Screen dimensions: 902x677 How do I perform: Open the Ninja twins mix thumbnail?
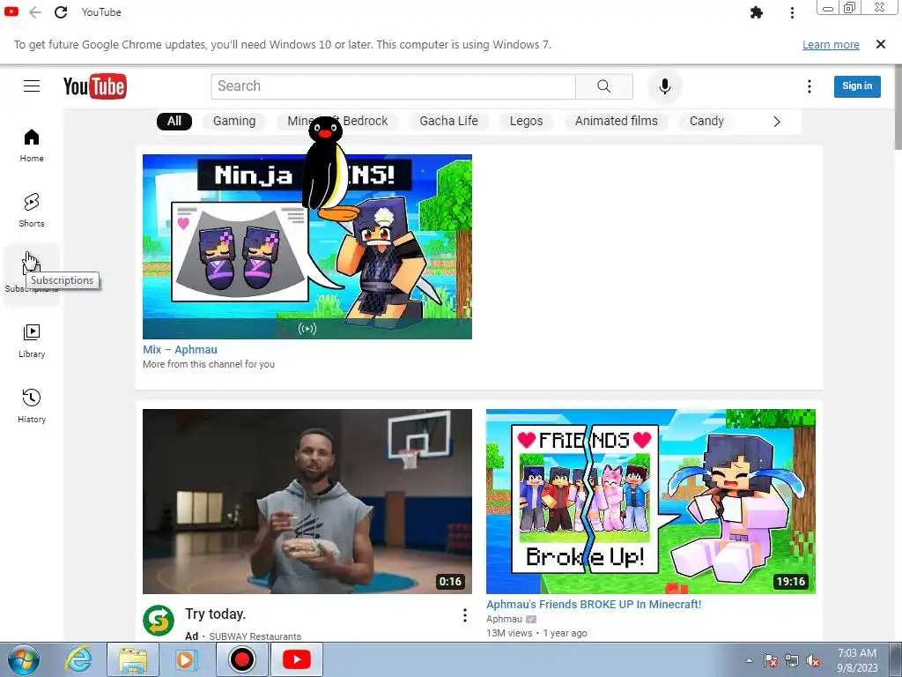[307, 247]
